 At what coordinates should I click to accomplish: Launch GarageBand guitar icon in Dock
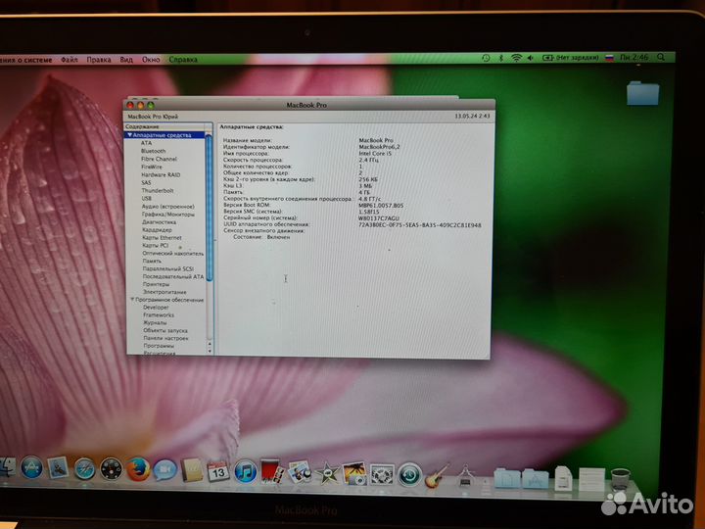point(437,475)
